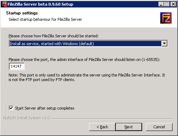
Task: Minimize the FileZilla Server Setup window
Action: tap(161, 4)
